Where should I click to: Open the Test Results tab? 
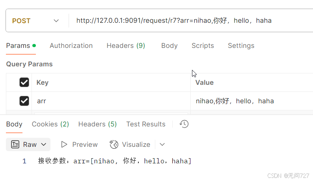(146, 124)
